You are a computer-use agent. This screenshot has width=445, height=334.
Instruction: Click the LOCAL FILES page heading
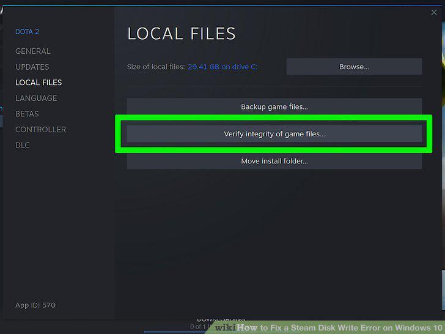(182, 34)
